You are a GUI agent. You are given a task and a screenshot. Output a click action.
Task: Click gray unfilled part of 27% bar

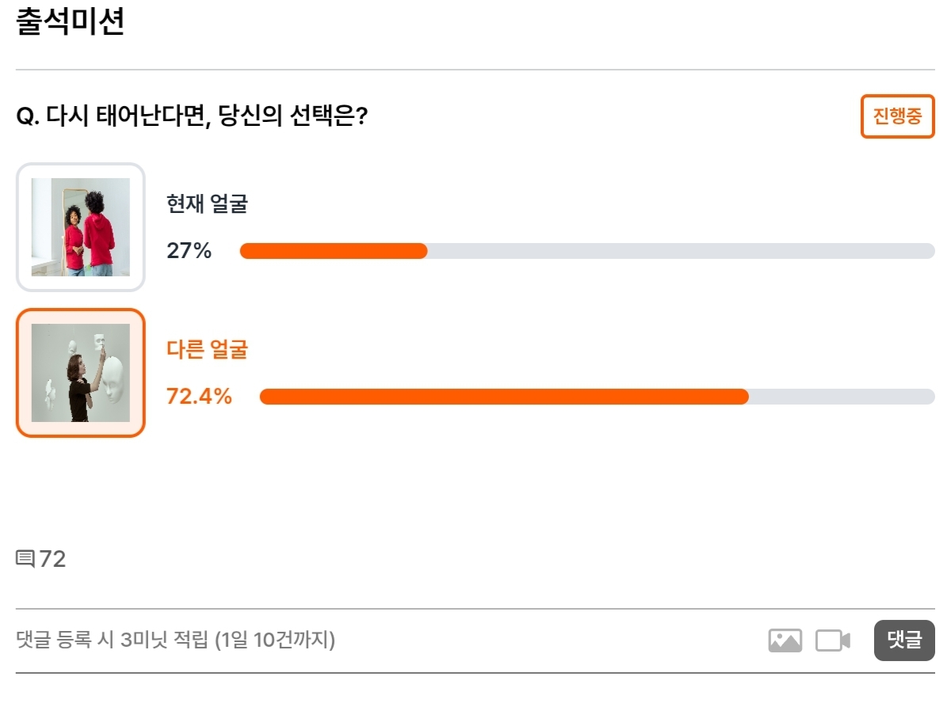point(682,251)
